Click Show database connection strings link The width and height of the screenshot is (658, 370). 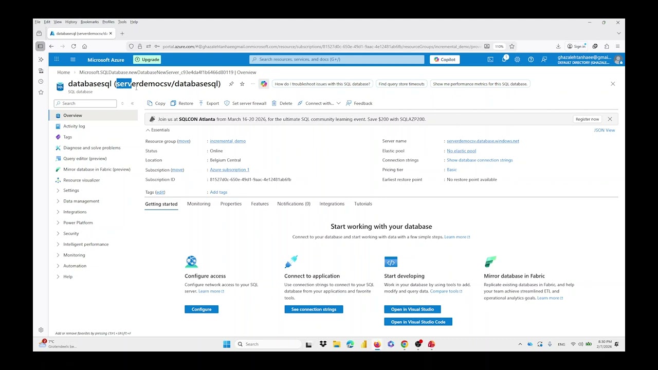[x=480, y=160]
